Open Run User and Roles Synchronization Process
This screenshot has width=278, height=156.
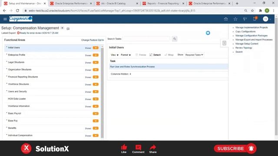[x=132, y=67]
